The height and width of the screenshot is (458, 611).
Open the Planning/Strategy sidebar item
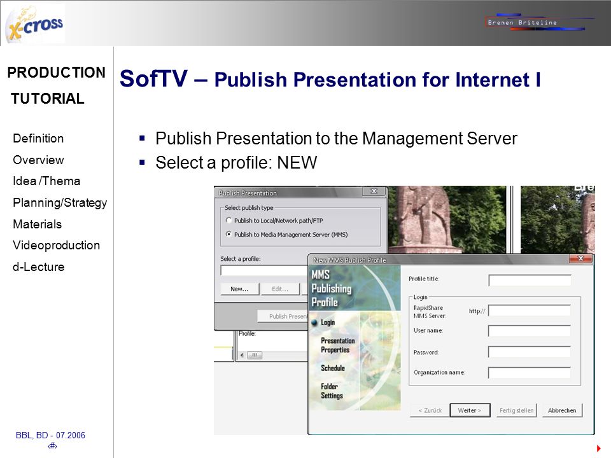click(x=60, y=203)
